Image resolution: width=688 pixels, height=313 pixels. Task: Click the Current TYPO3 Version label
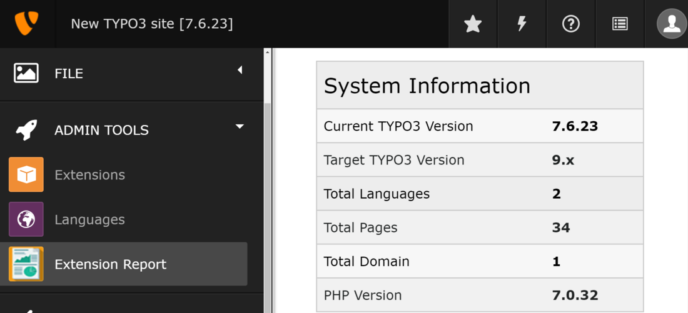point(398,126)
